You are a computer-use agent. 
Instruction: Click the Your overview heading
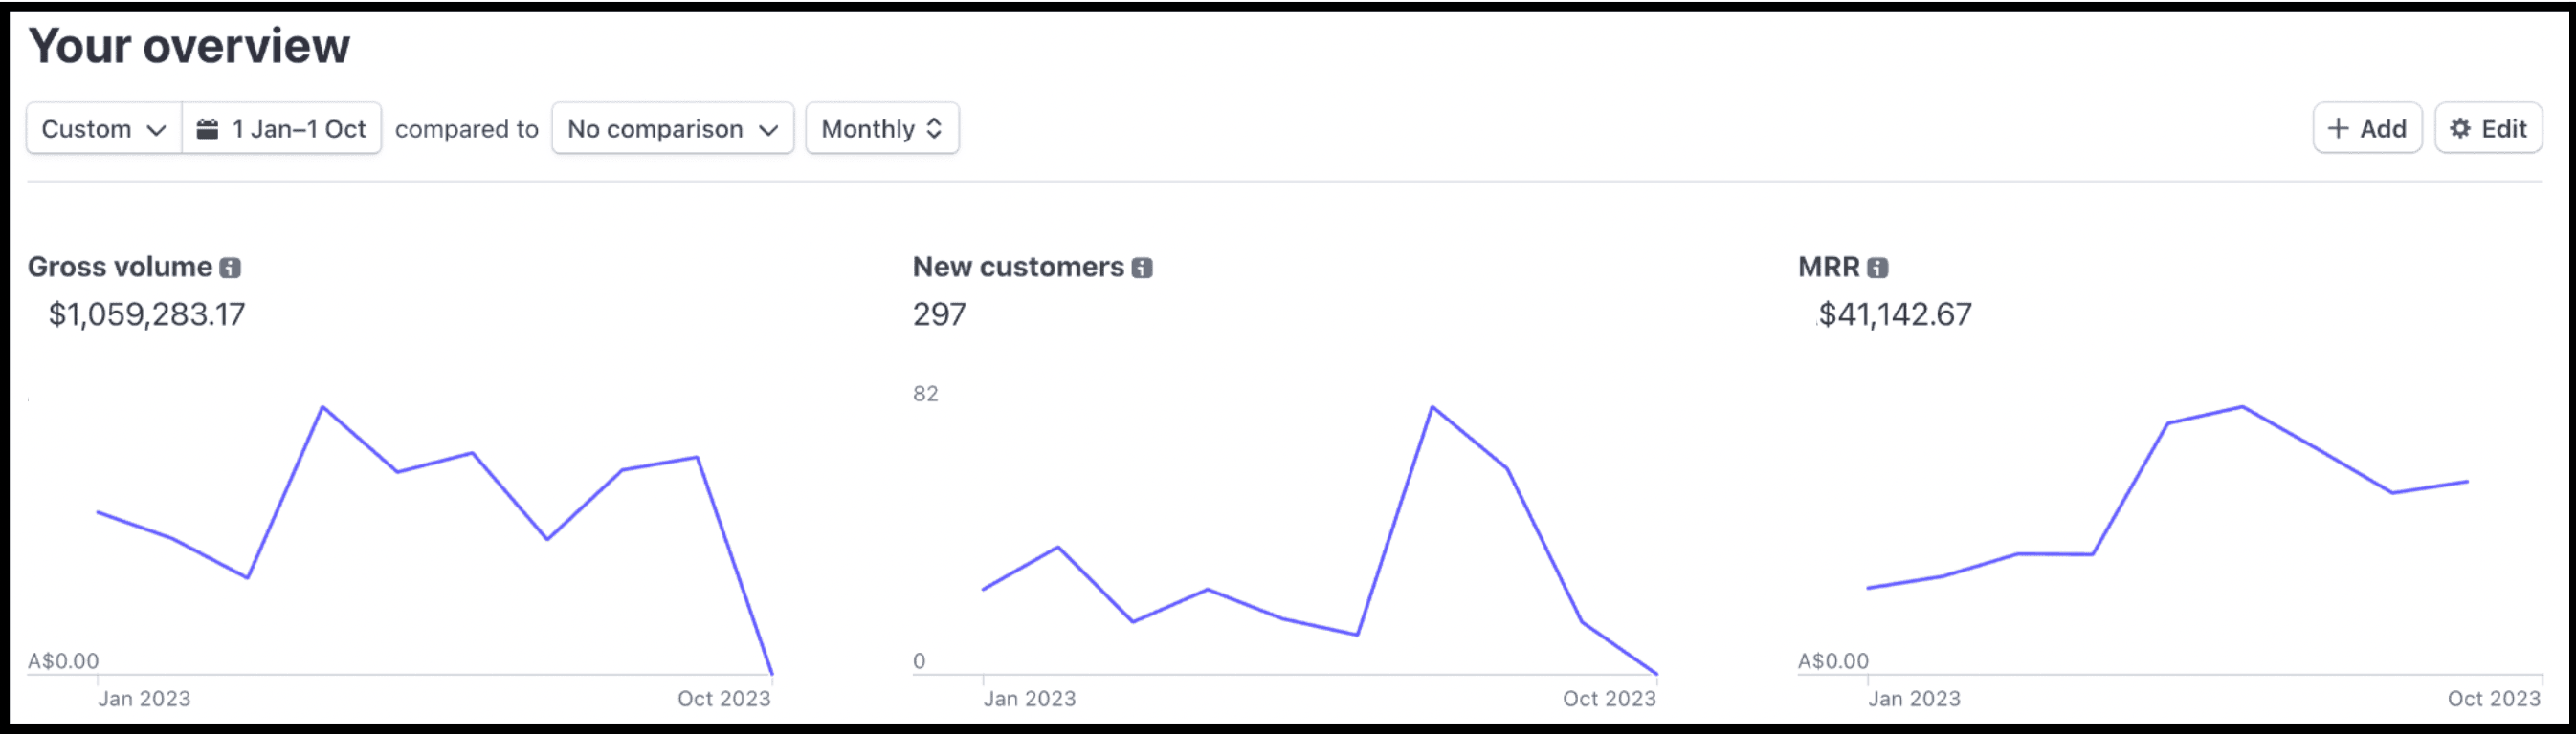(x=190, y=46)
